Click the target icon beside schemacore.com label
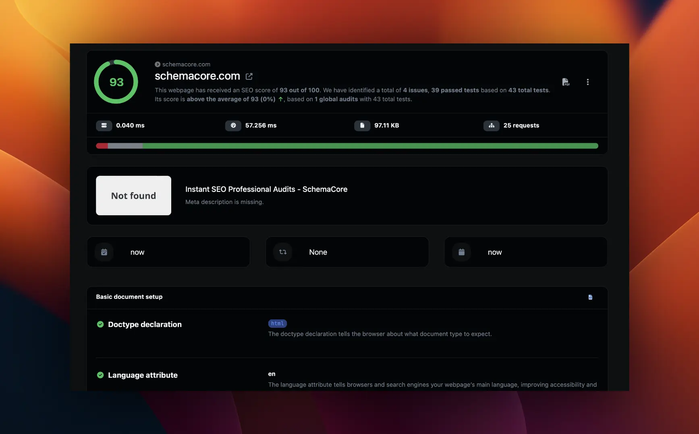The image size is (699, 434). 157,64
